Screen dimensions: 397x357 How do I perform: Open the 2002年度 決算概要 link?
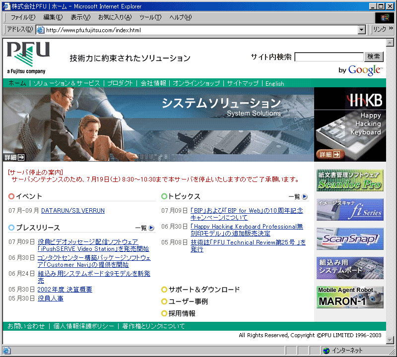(x=65, y=290)
